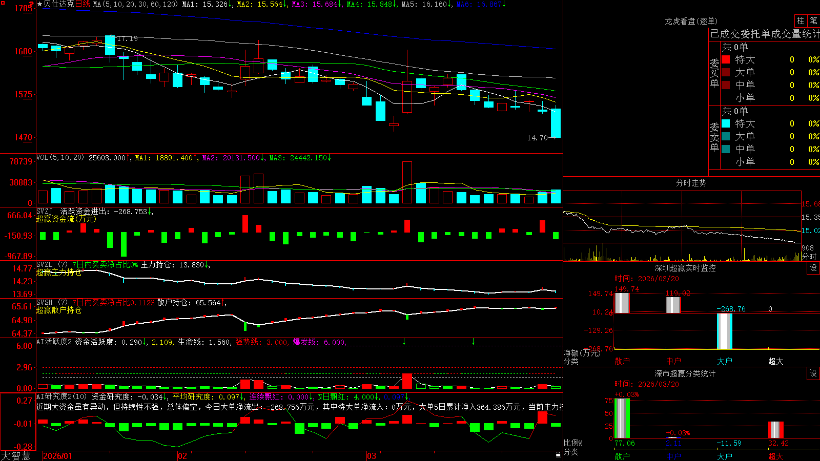Click the green MA4: 15.848 value
The width and height of the screenshot is (820, 461).
click(x=372, y=4)
